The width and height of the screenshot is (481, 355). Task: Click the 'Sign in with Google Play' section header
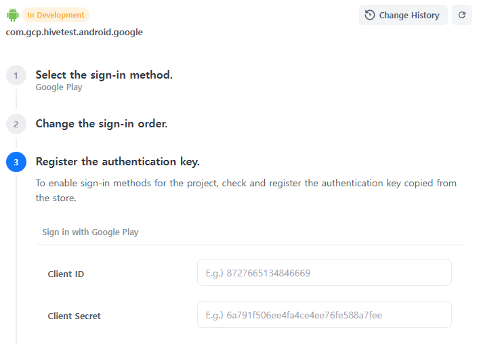coord(90,232)
